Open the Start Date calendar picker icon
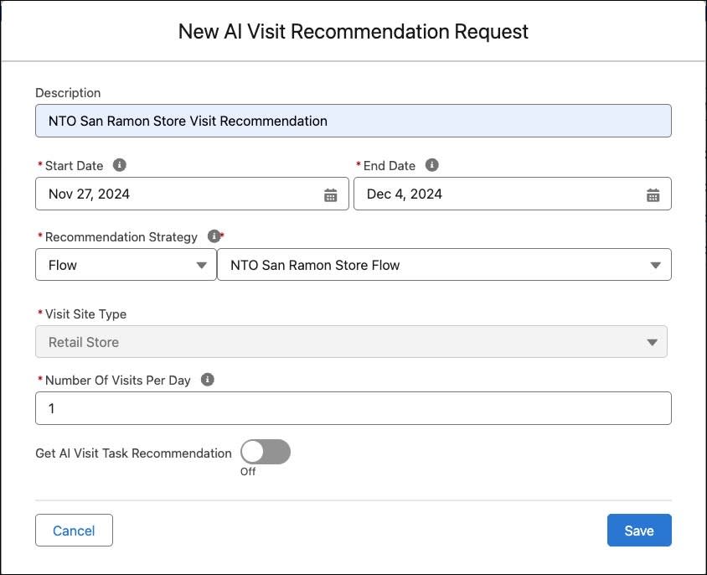The height and width of the screenshot is (575, 707). [x=331, y=195]
